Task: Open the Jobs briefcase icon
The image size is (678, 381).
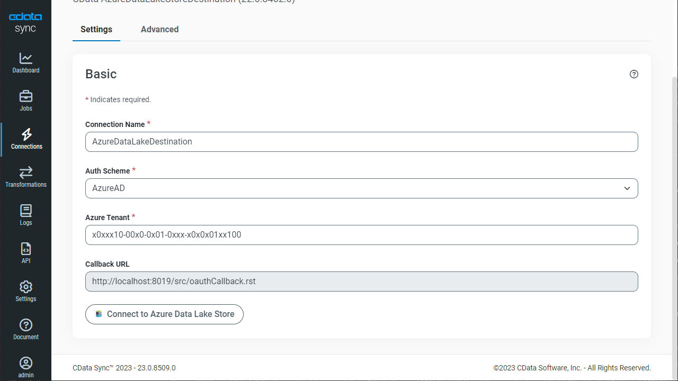Action: [x=25, y=96]
